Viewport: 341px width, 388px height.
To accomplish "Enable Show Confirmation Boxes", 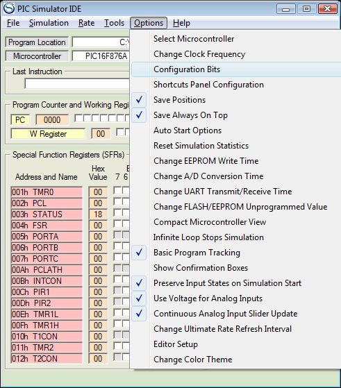I will click(236, 268).
